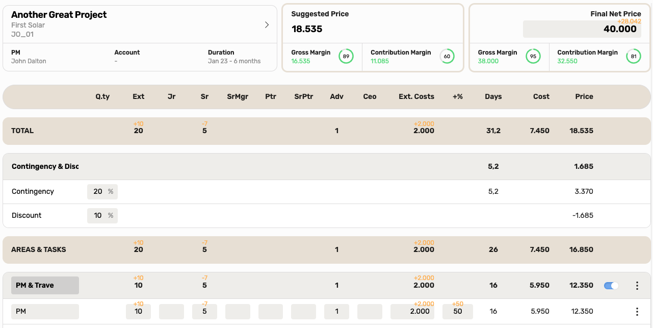Click the PM task name field
The height and width of the screenshot is (328, 653).
point(45,312)
